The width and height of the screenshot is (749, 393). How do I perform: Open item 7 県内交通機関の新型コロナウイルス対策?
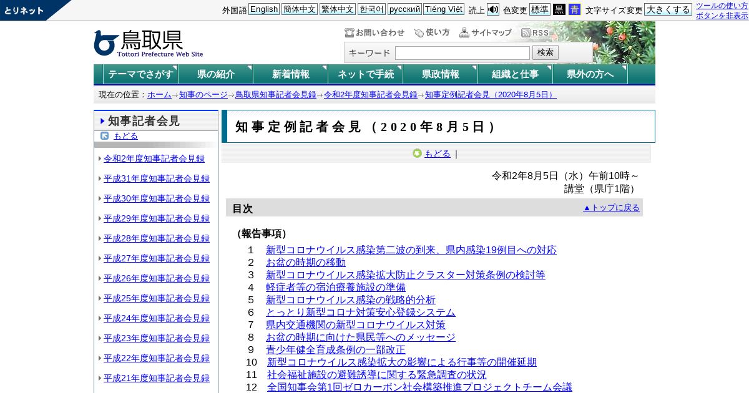coord(356,325)
